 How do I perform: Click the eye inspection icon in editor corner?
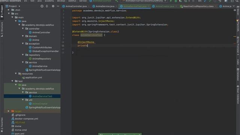click(x=235, y=10)
